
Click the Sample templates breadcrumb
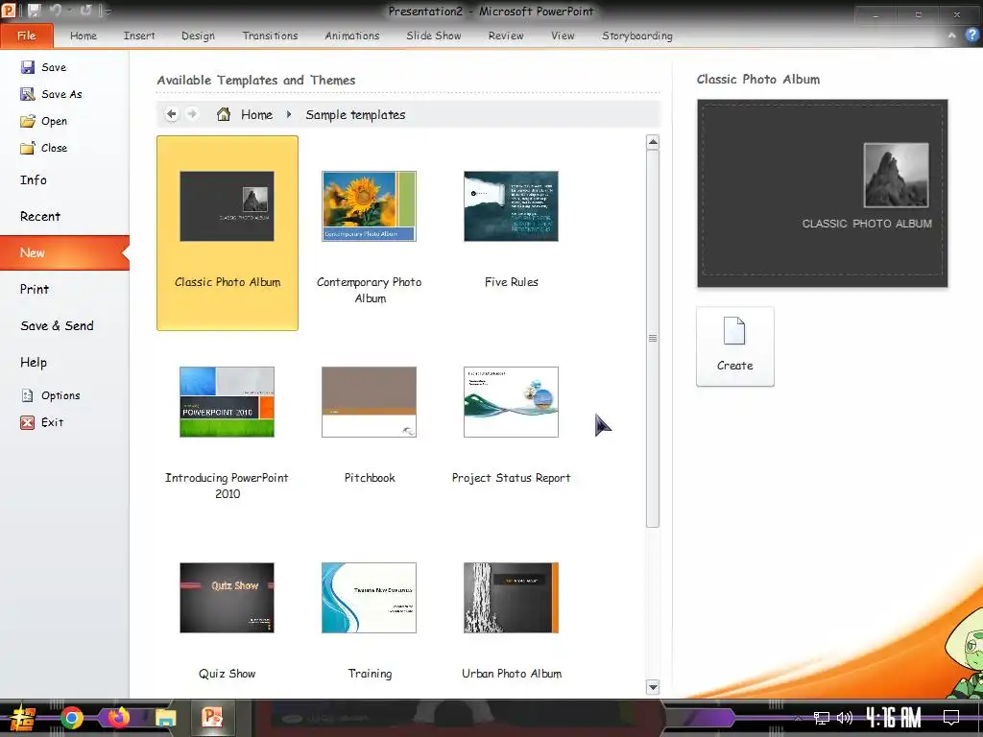coord(355,115)
